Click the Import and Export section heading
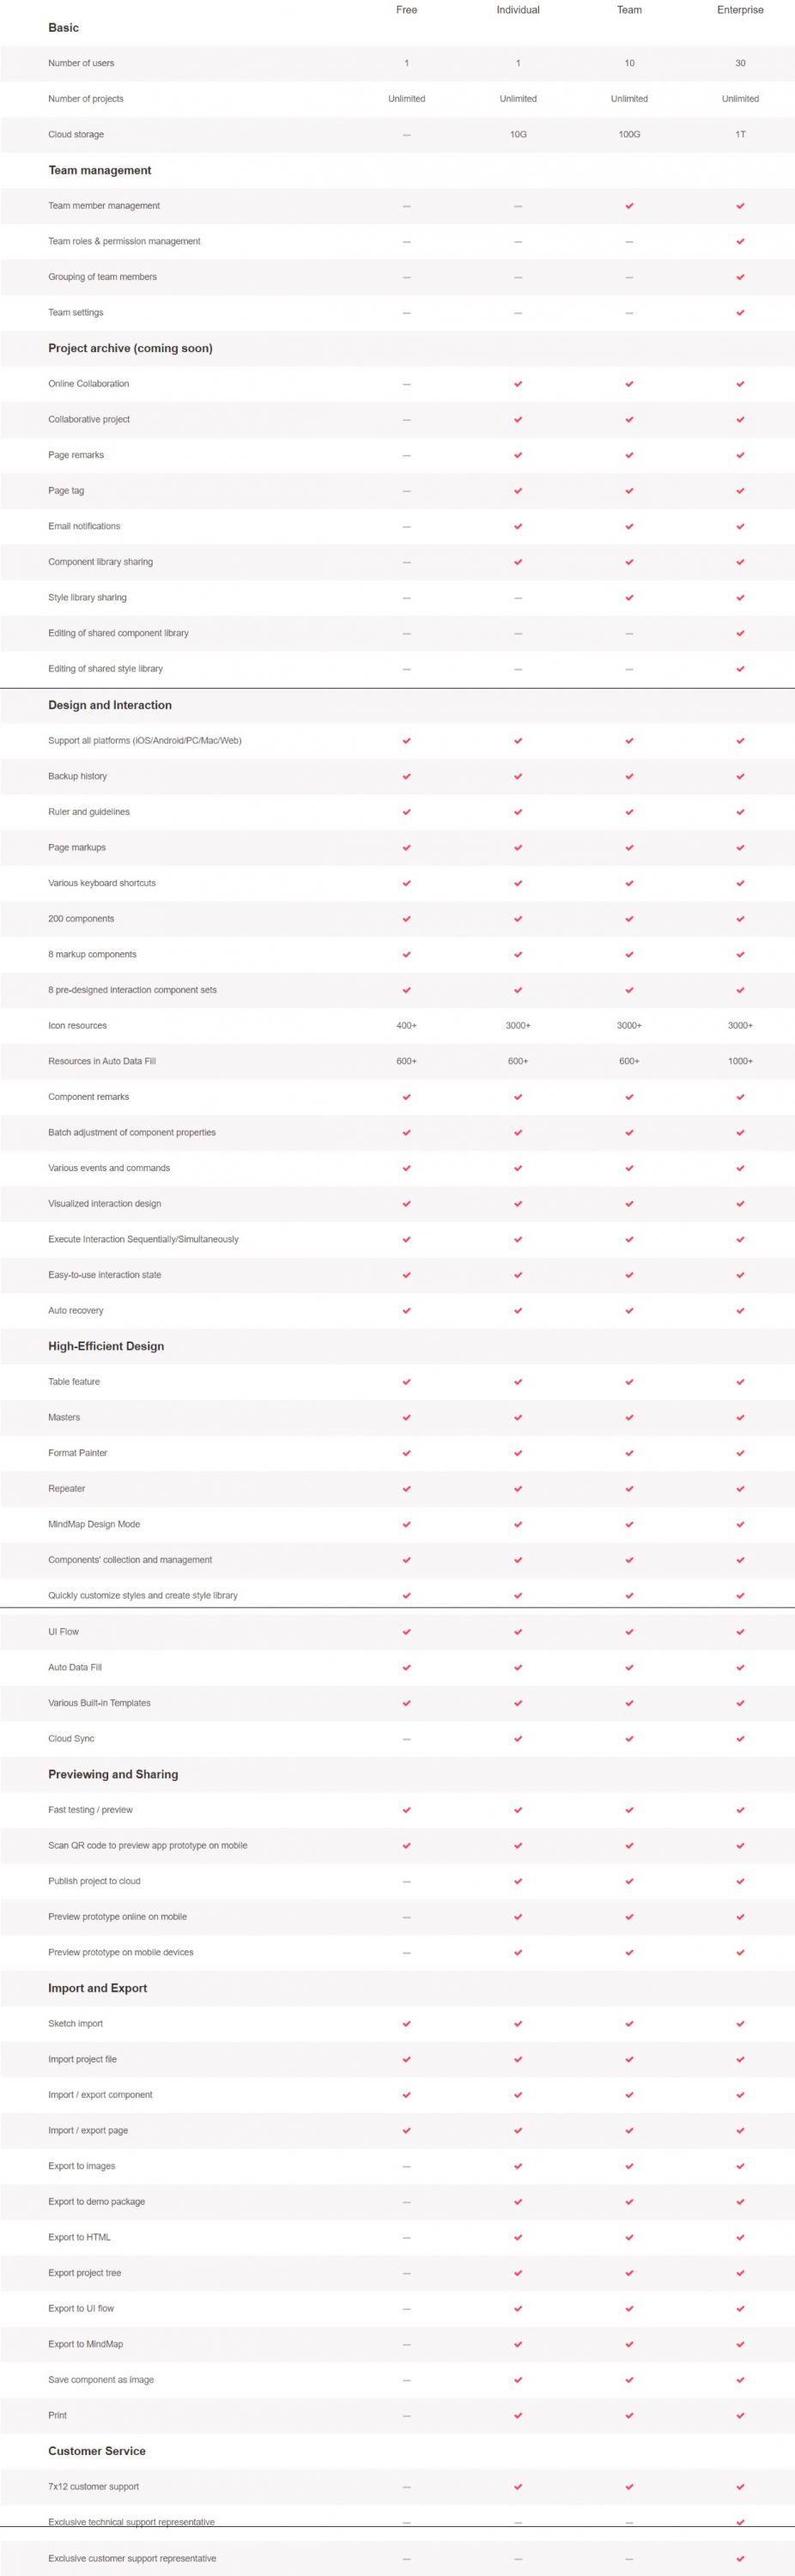 pos(98,1988)
